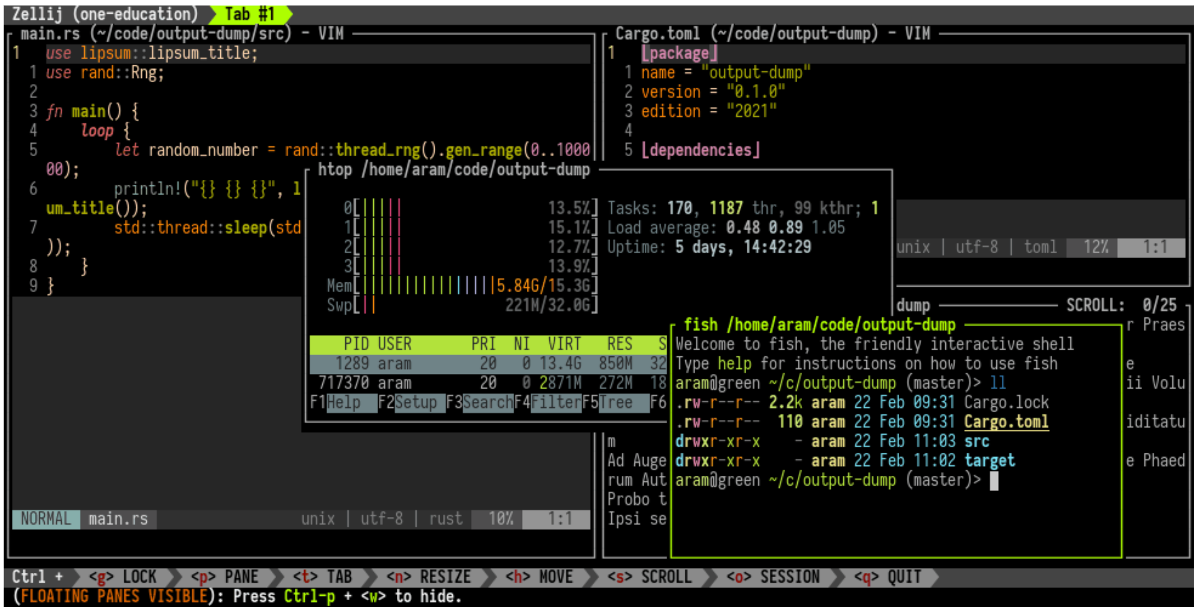Click edition = "2021" line
This screenshot has width=1199, height=612.
point(709,112)
